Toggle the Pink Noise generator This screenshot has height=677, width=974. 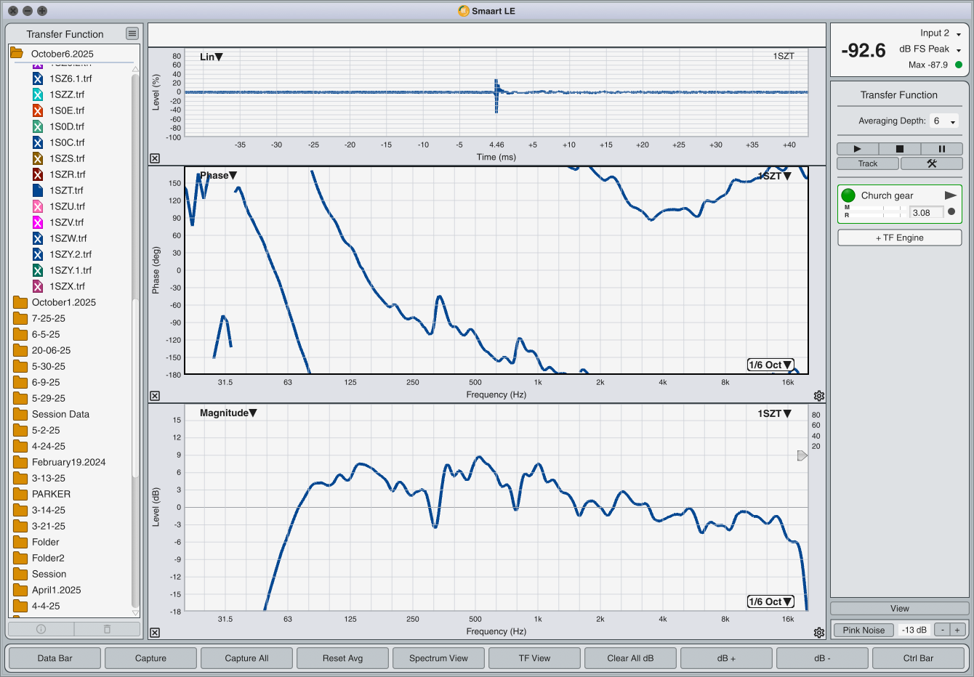(864, 630)
